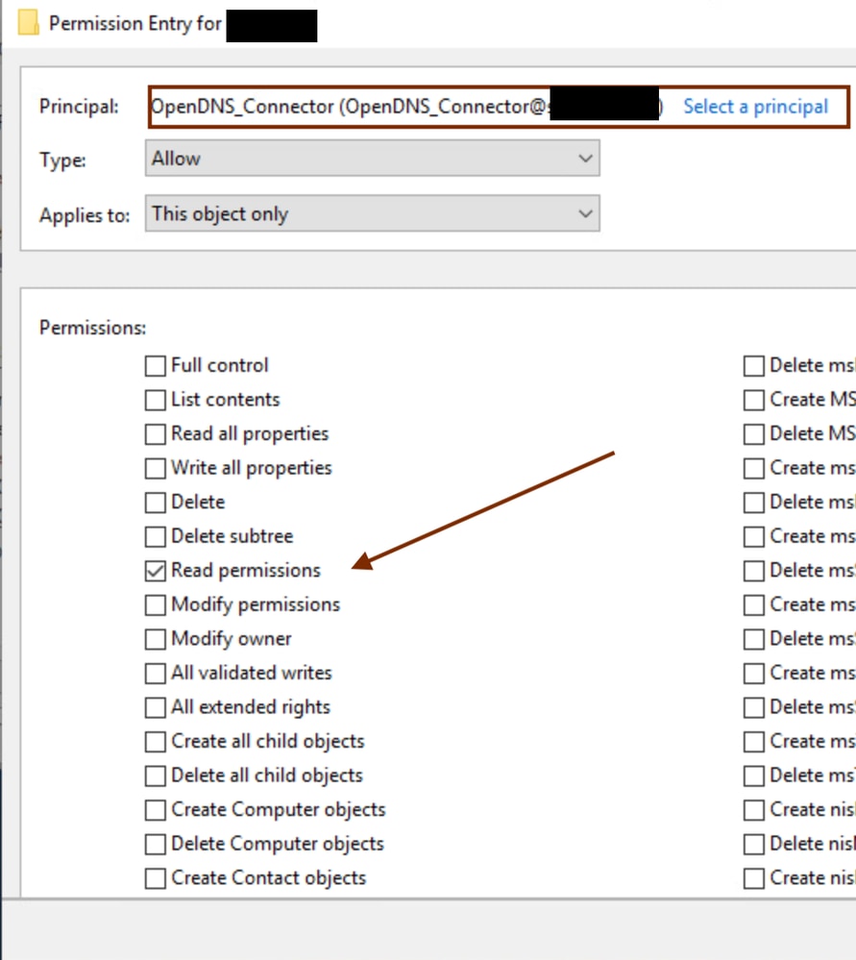Check the truncated Delete nis… checkbox

[754, 845]
